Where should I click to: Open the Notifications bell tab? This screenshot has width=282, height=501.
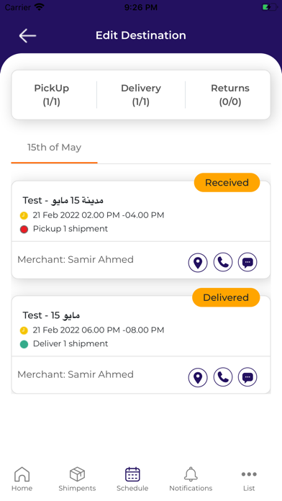pyautogui.click(x=191, y=479)
